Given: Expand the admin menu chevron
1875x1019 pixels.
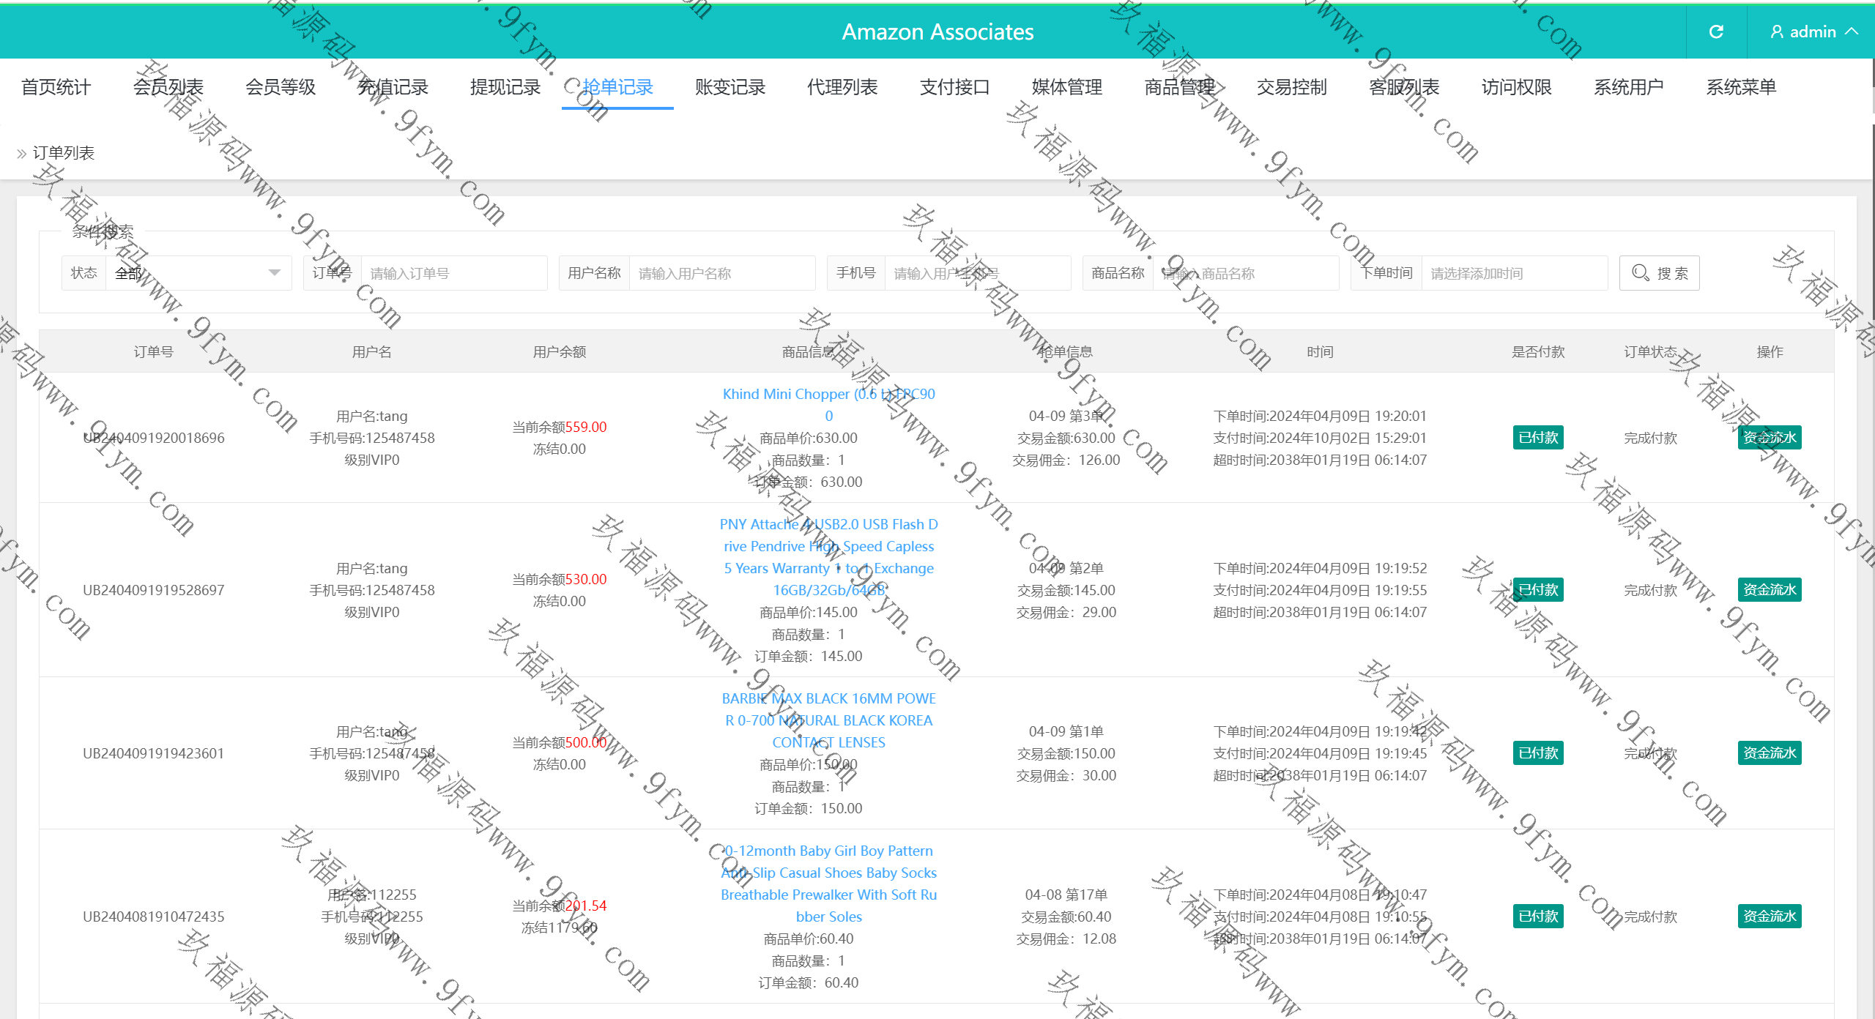Looking at the screenshot, I should tap(1852, 31).
